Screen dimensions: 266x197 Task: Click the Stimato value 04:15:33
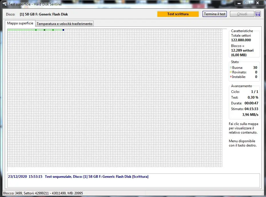click(x=251, y=109)
